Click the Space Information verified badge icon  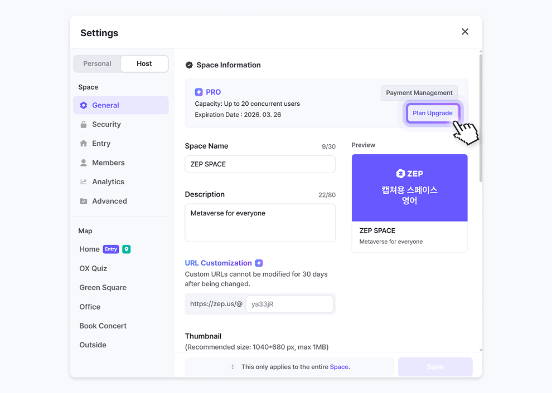click(x=189, y=65)
